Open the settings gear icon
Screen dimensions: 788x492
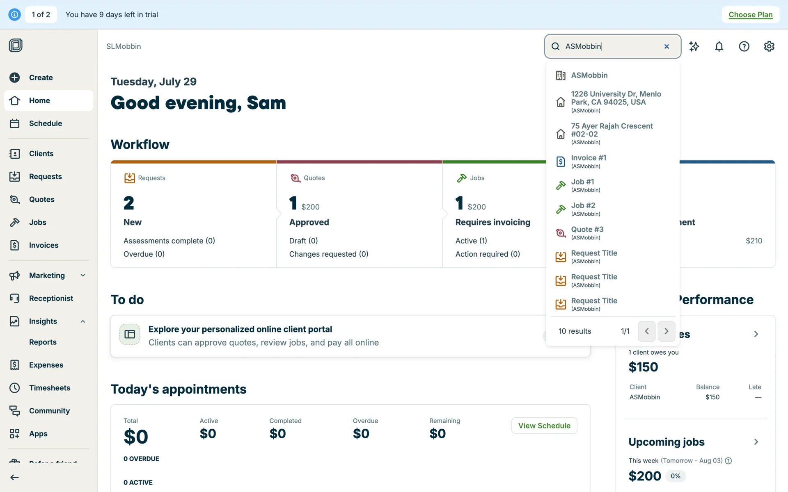click(769, 46)
